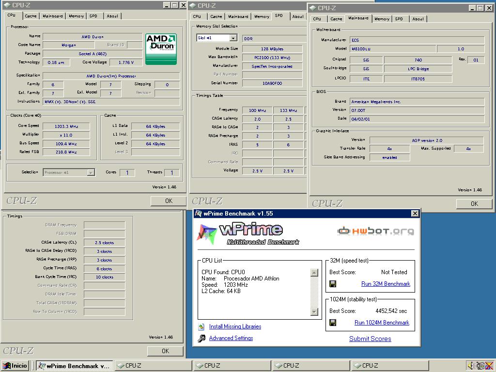Click the SpecTek Incorporated manufacturer field
Screen dimensions: 496x372
[272, 66]
